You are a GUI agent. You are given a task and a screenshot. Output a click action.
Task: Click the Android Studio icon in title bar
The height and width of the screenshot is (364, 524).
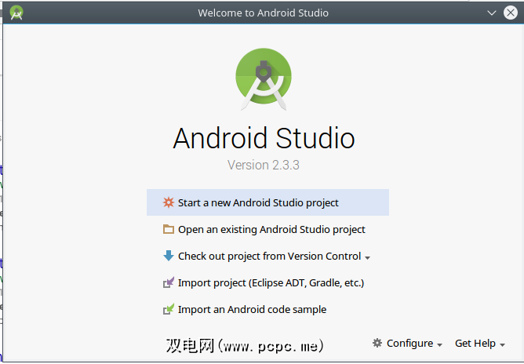(x=16, y=13)
